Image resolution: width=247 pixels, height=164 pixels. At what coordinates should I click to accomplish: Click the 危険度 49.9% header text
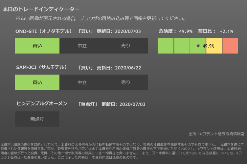click(x=175, y=32)
